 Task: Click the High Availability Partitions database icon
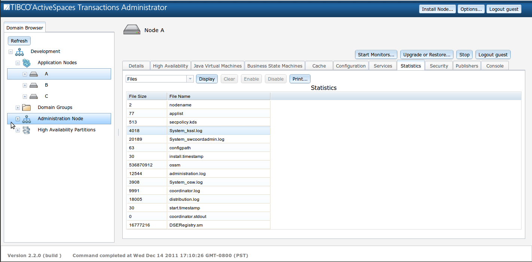26,130
